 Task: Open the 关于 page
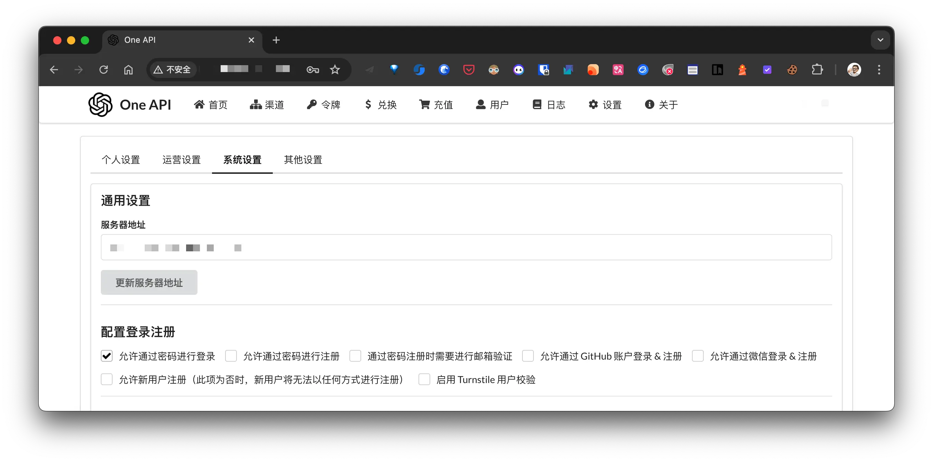tap(661, 104)
